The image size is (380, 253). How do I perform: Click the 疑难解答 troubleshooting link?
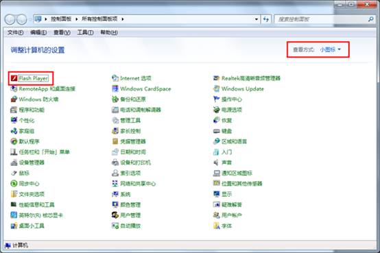(232, 205)
